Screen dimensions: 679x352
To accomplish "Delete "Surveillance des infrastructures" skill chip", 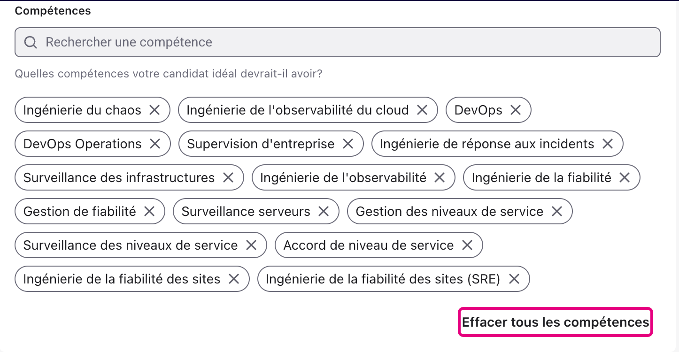I will click(x=228, y=178).
